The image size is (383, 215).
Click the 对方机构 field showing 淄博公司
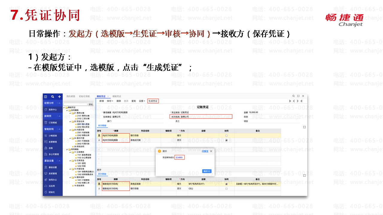tap(206, 117)
